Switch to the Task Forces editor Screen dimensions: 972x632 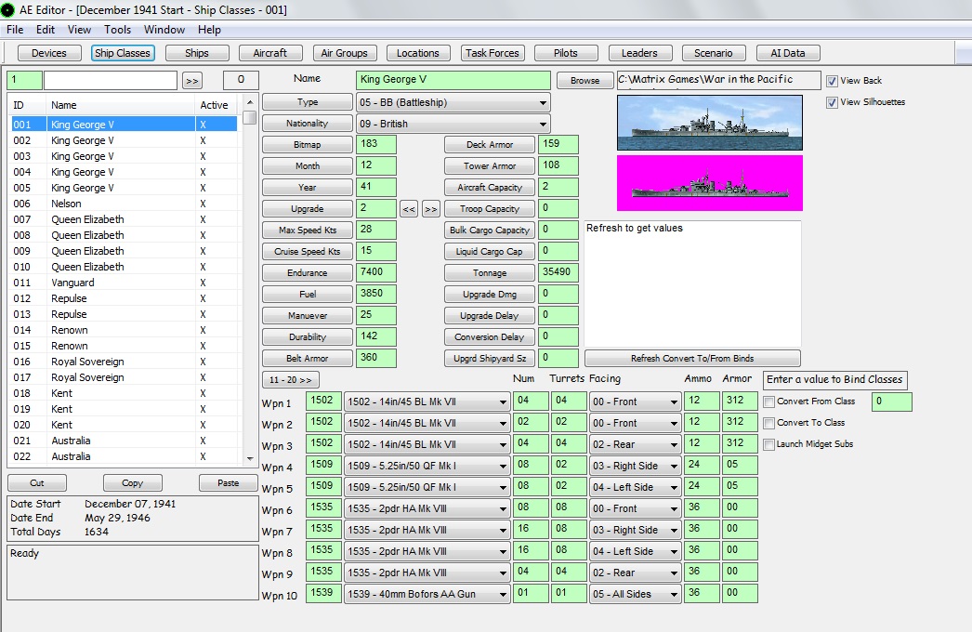[493, 53]
